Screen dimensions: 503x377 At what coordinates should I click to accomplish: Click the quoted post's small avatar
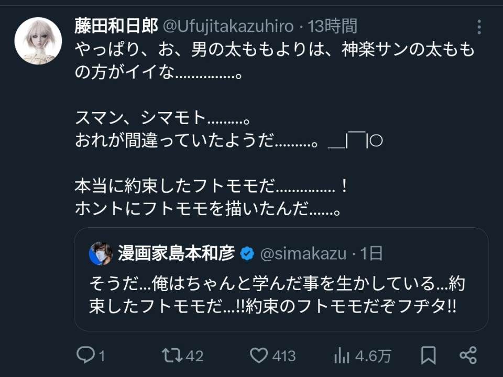pyautogui.click(x=101, y=254)
